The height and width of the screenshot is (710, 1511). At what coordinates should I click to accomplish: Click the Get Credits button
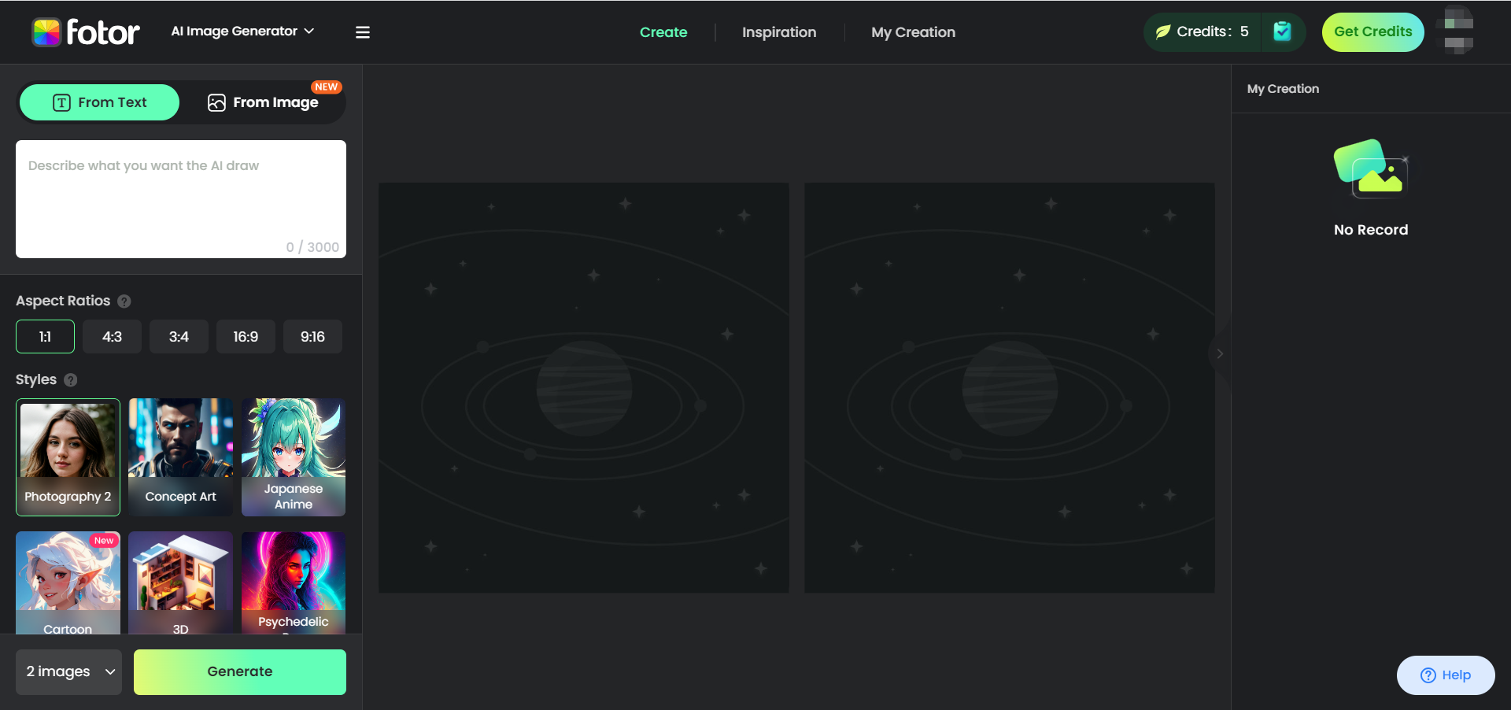[1372, 32]
